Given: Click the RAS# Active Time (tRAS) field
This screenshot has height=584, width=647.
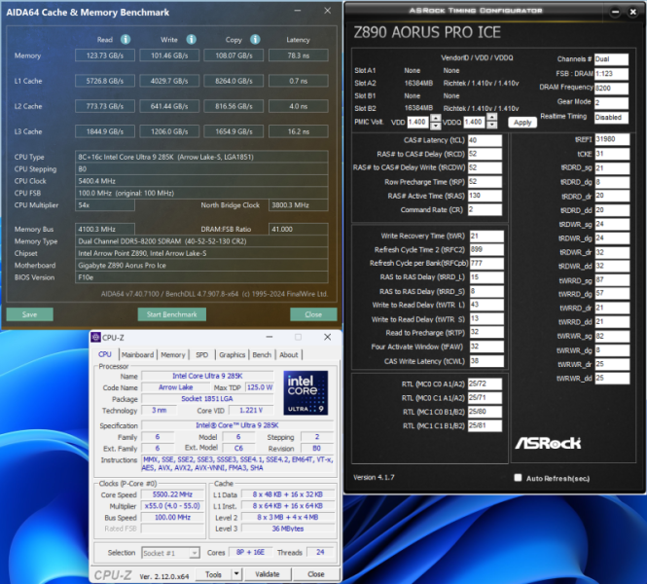Looking at the screenshot, I should 485,196.
